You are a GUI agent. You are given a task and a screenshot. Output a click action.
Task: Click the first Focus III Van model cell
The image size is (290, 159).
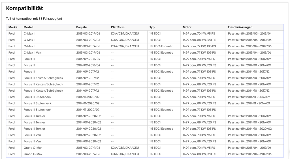click(x=48, y=135)
